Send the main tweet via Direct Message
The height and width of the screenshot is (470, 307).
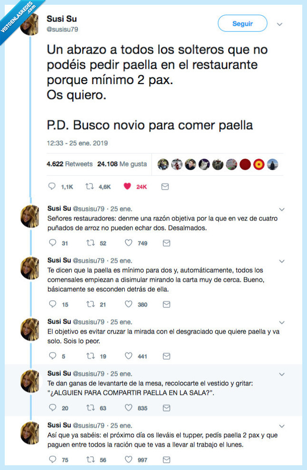pos(165,186)
